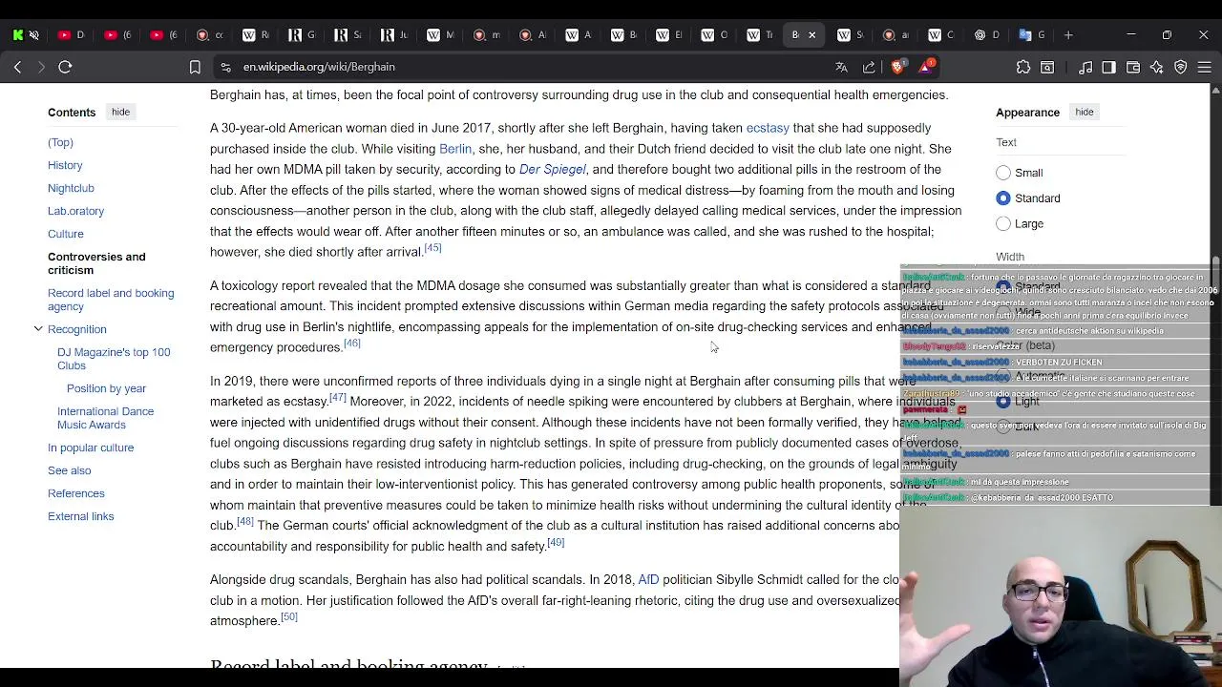Close the active Berghain tab

coord(812,35)
